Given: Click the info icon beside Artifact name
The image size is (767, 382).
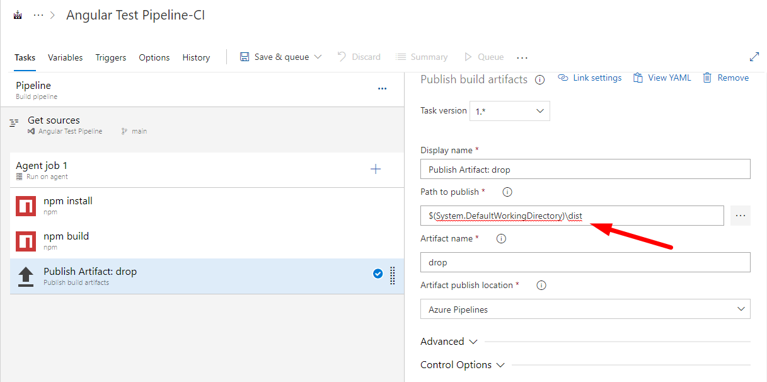Looking at the screenshot, I should click(502, 239).
